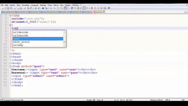
Task: Collapse the form tag fold on line 17
Action: tap(10, 66)
